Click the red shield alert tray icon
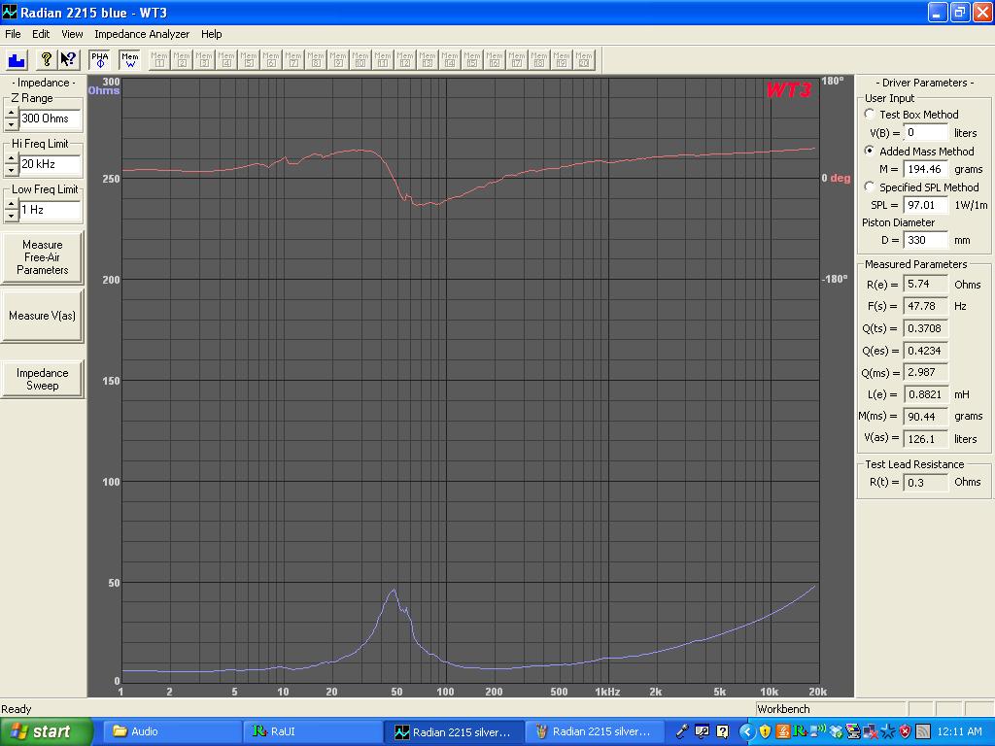 905,732
